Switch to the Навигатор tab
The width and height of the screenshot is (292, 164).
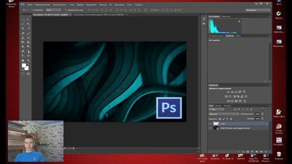226,16
